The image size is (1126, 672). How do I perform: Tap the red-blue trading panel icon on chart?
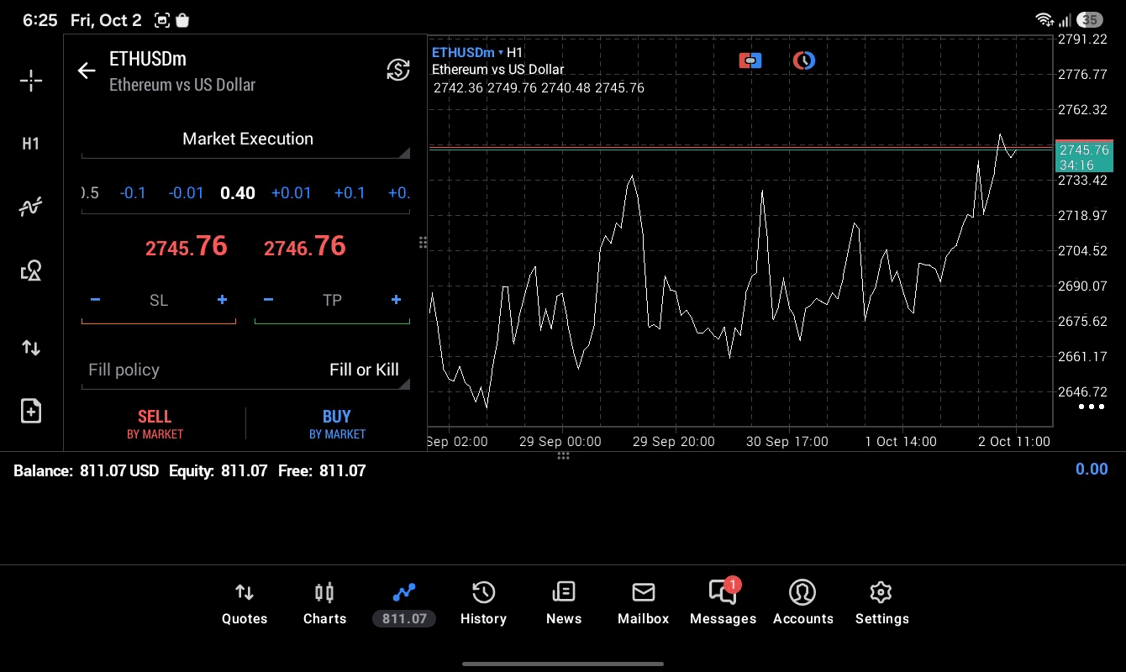tap(750, 60)
